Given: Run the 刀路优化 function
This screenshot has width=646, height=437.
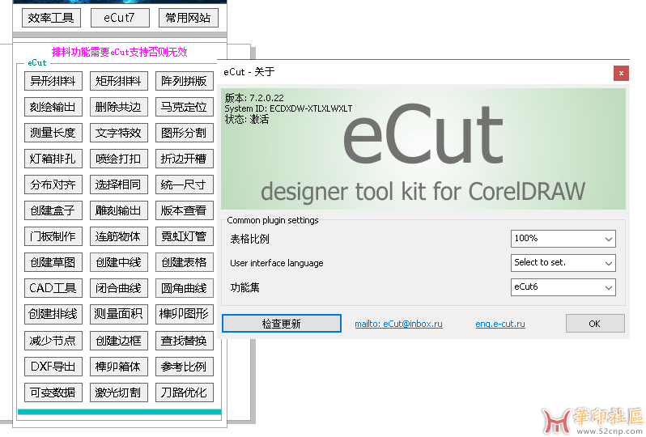Looking at the screenshot, I should [184, 392].
